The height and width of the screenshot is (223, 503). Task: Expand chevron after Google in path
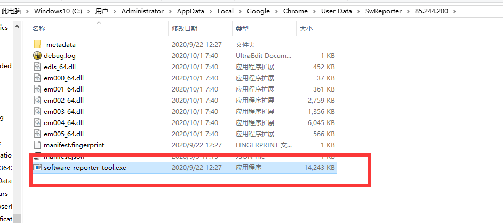tap(276, 11)
